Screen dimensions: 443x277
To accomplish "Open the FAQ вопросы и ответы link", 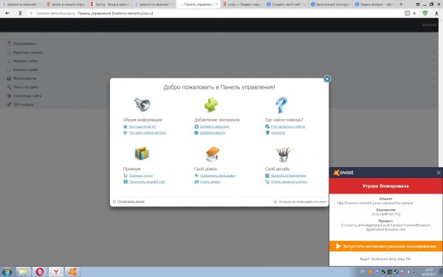I will (288, 126).
